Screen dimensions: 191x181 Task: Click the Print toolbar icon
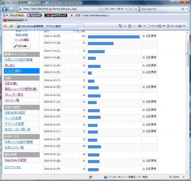coord(139,26)
